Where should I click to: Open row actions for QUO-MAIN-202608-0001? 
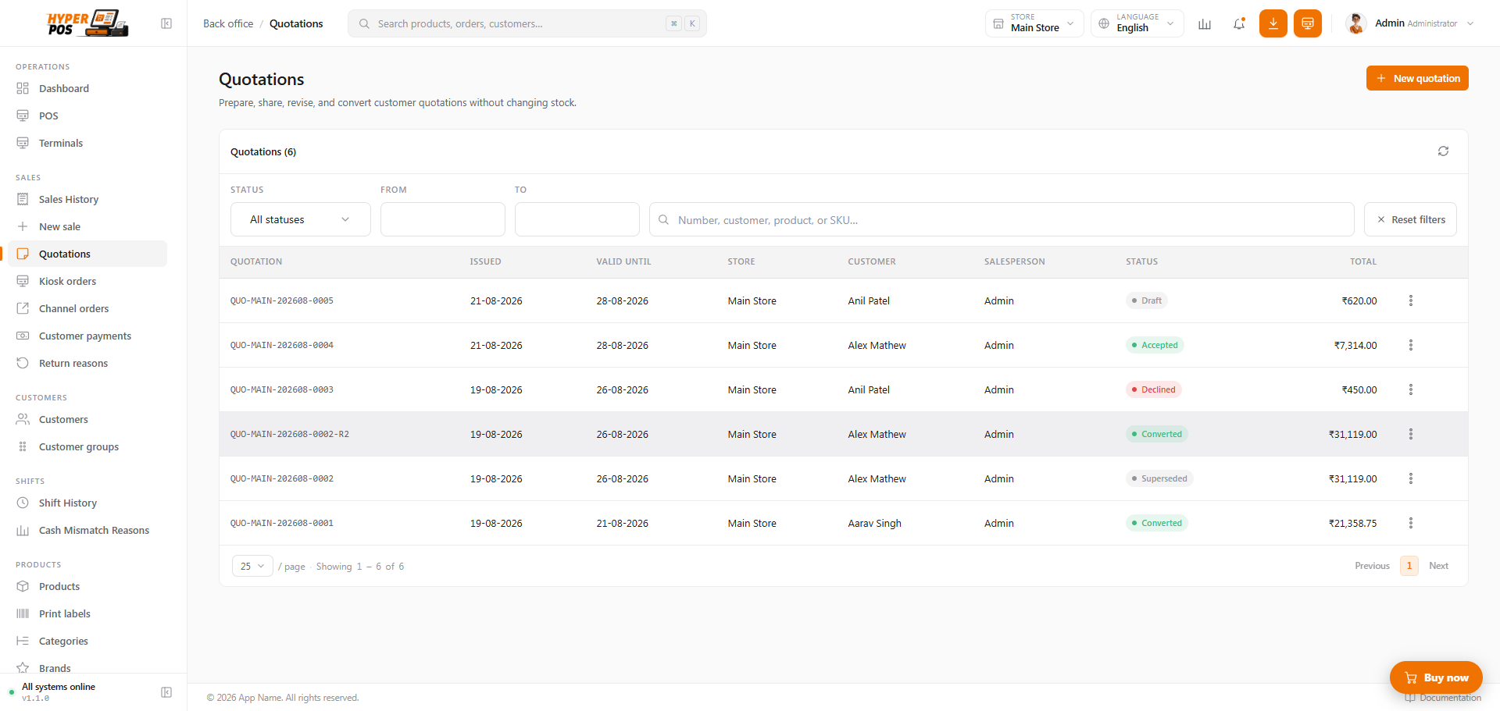pyautogui.click(x=1411, y=523)
